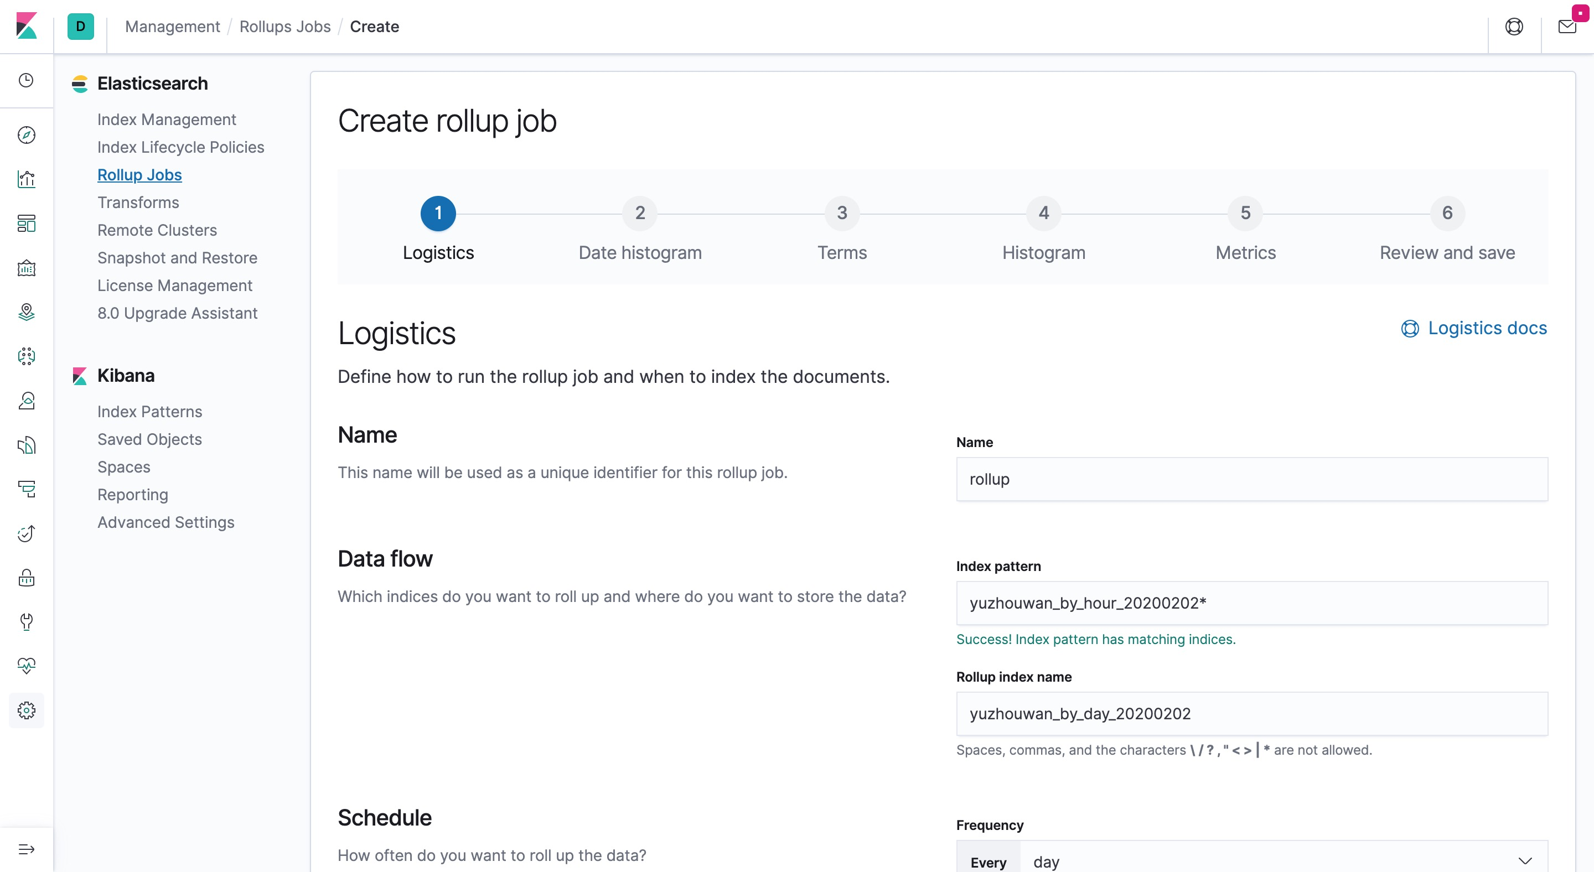Click Rollups Jobs breadcrumb
The height and width of the screenshot is (872, 1594).
284,27
